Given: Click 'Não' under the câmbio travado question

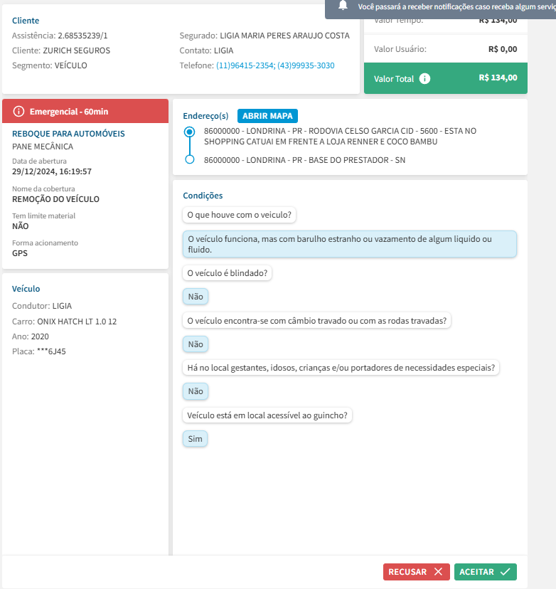Looking at the screenshot, I should [195, 344].
